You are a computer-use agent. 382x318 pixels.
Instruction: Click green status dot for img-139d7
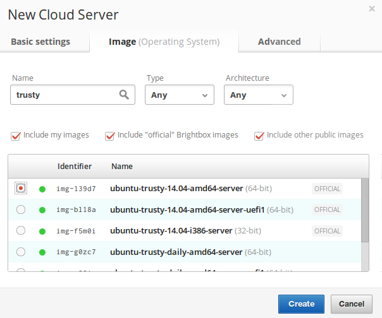42,189
